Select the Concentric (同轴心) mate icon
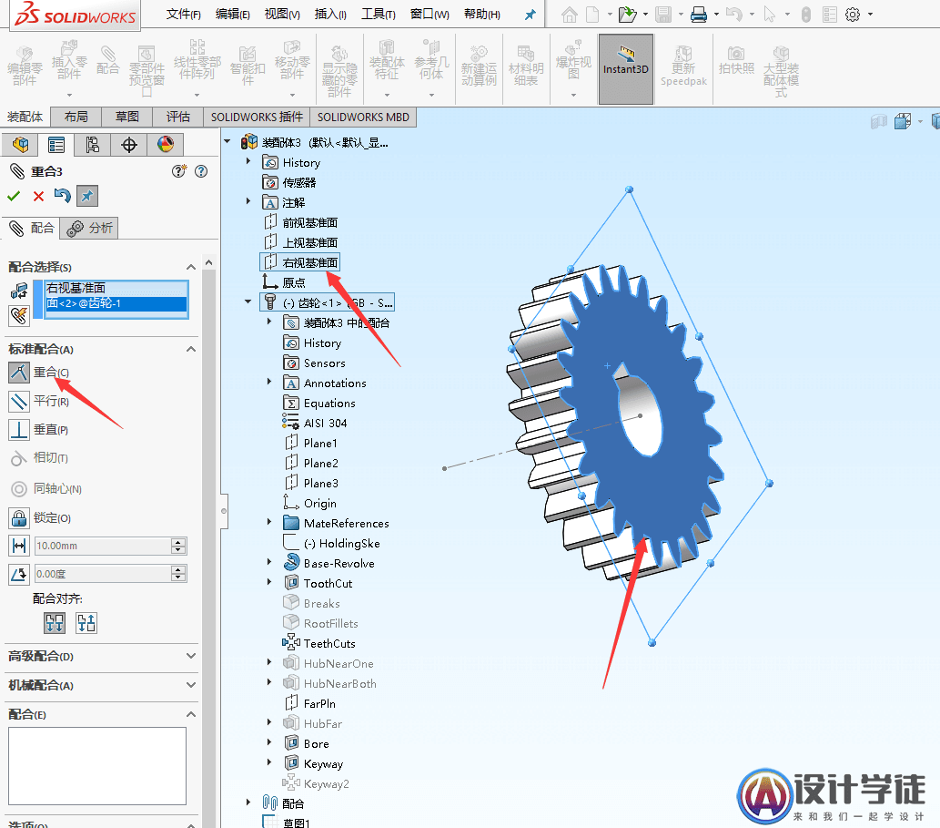The image size is (940, 828). click(x=18, y=489)
